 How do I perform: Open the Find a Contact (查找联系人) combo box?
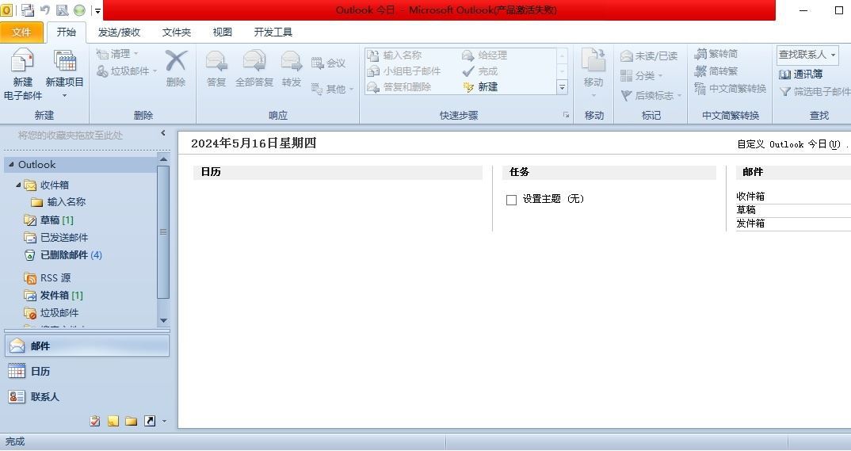(807, 54)
